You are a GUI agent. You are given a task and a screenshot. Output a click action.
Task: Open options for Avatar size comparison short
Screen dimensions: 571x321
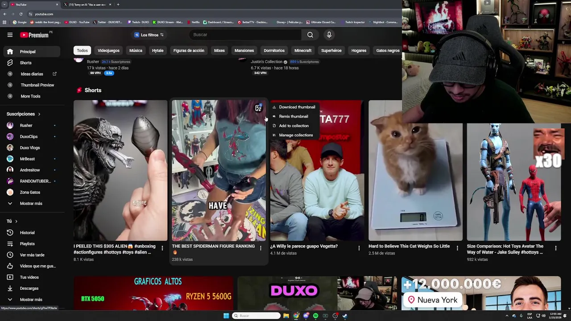[x=556, y=248]
